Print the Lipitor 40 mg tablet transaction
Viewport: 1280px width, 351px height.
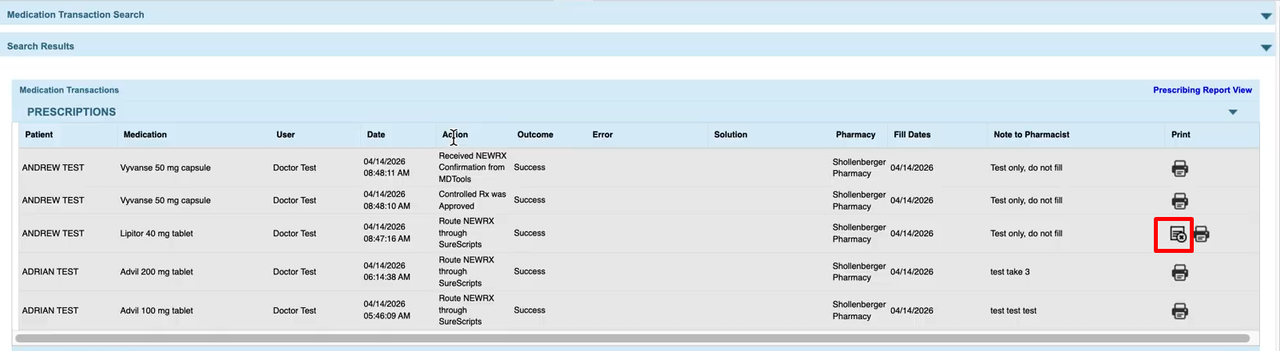click(1202, 235)
